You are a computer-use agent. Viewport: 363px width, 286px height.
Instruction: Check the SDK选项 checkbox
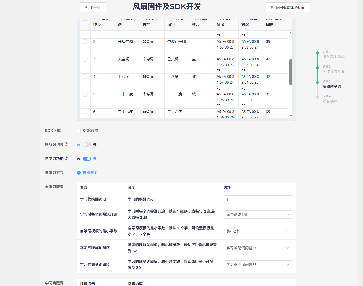(x=79, y=131)
